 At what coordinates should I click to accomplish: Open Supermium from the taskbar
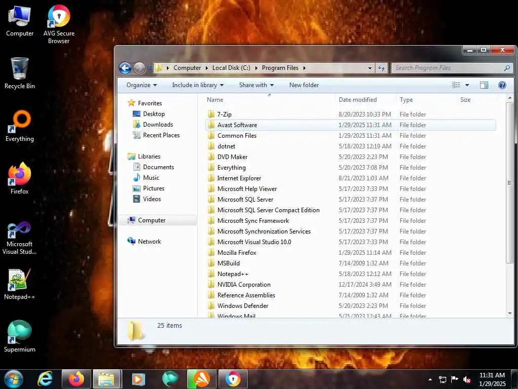pyautogui.click(x=170, y=379)
